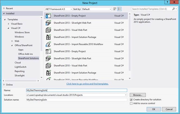
Task: Select 'SharePoint 2010 - Import Solution Package' text
Action: pos(75,73)
